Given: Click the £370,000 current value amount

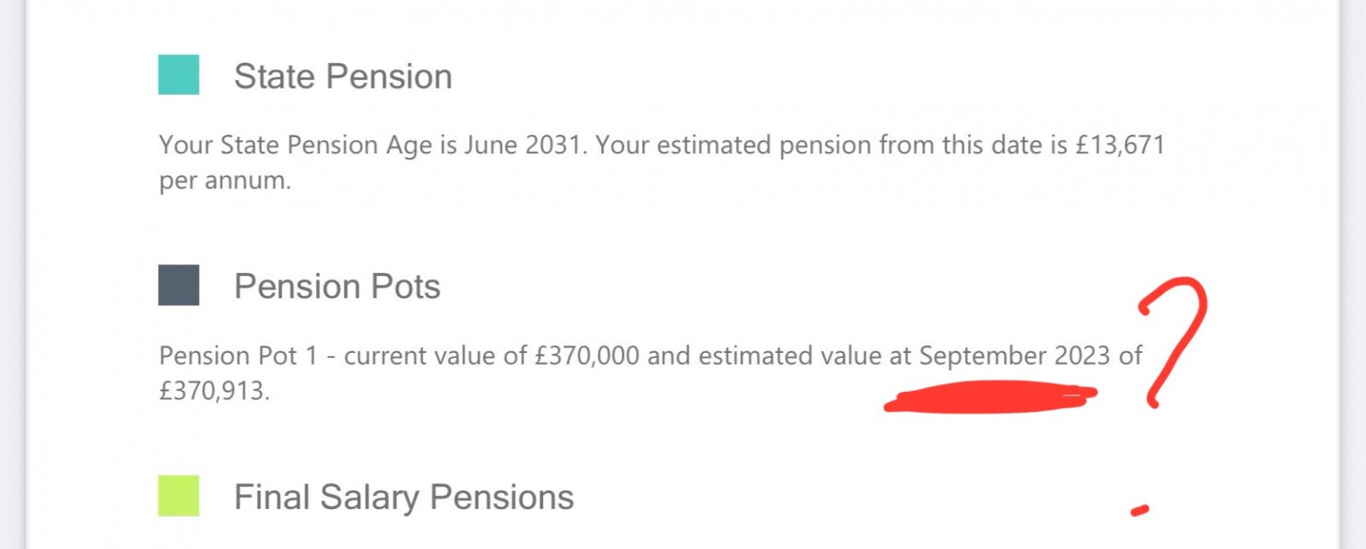Looking at the screenshot, I should pos(587,355).
